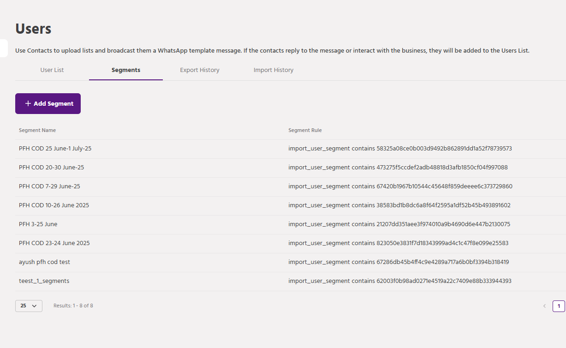Click the Add Segment button

pos(48,104)
